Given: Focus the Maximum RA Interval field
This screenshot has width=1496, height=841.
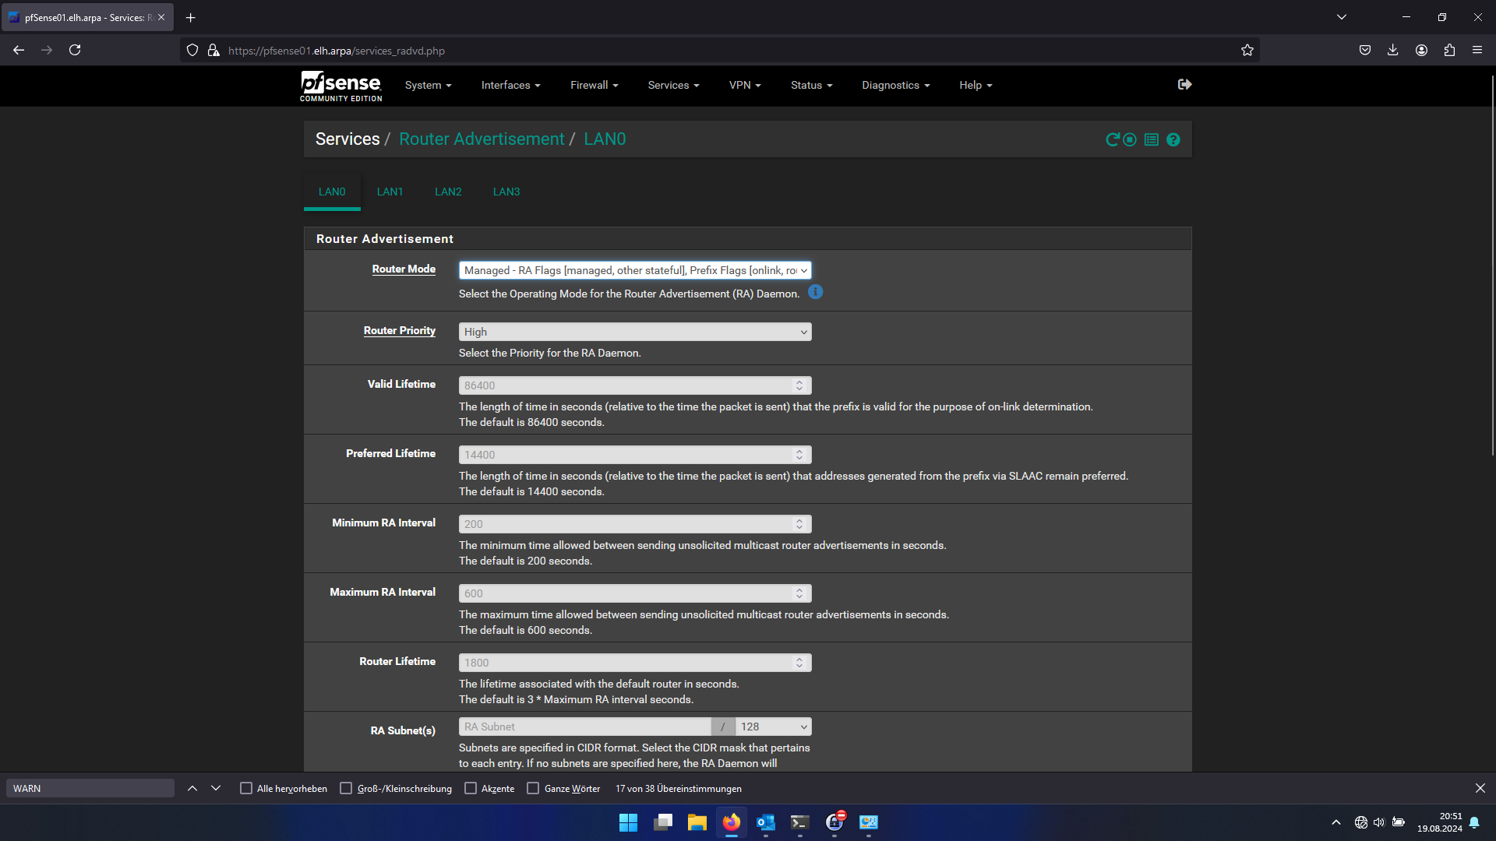Looking at the screenshot, I should click(635, 593).
